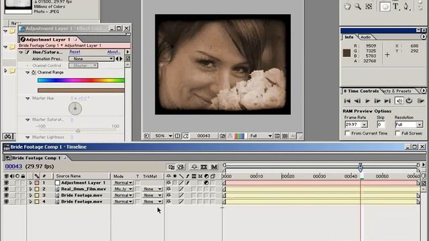Enable the Full Screen checkbox
Screen dimensions: 429x241
tap(397, 133)
